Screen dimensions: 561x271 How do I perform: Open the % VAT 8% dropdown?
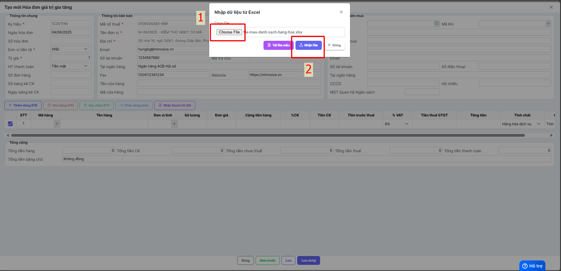tap(397, 124)
